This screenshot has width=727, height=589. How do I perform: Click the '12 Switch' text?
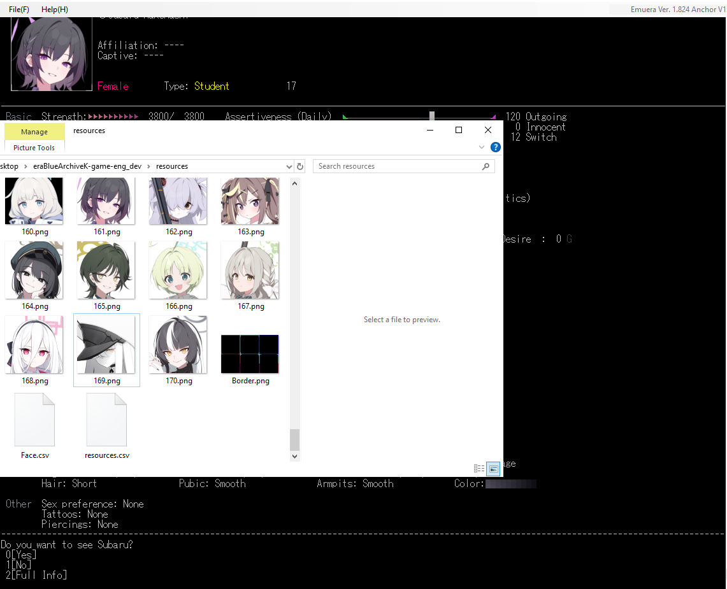click(534, 137)
